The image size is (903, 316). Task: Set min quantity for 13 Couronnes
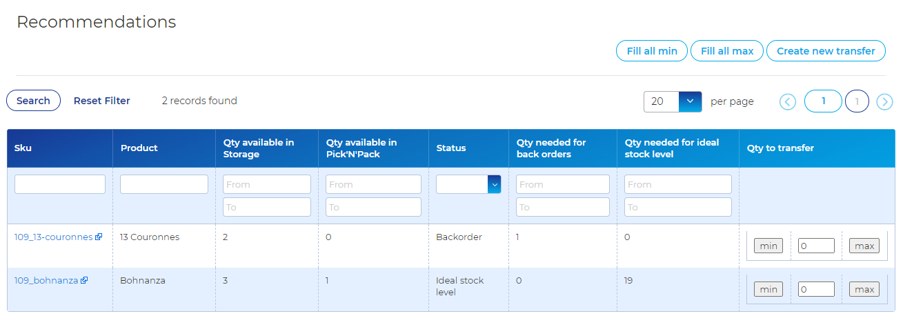[768, 246]
